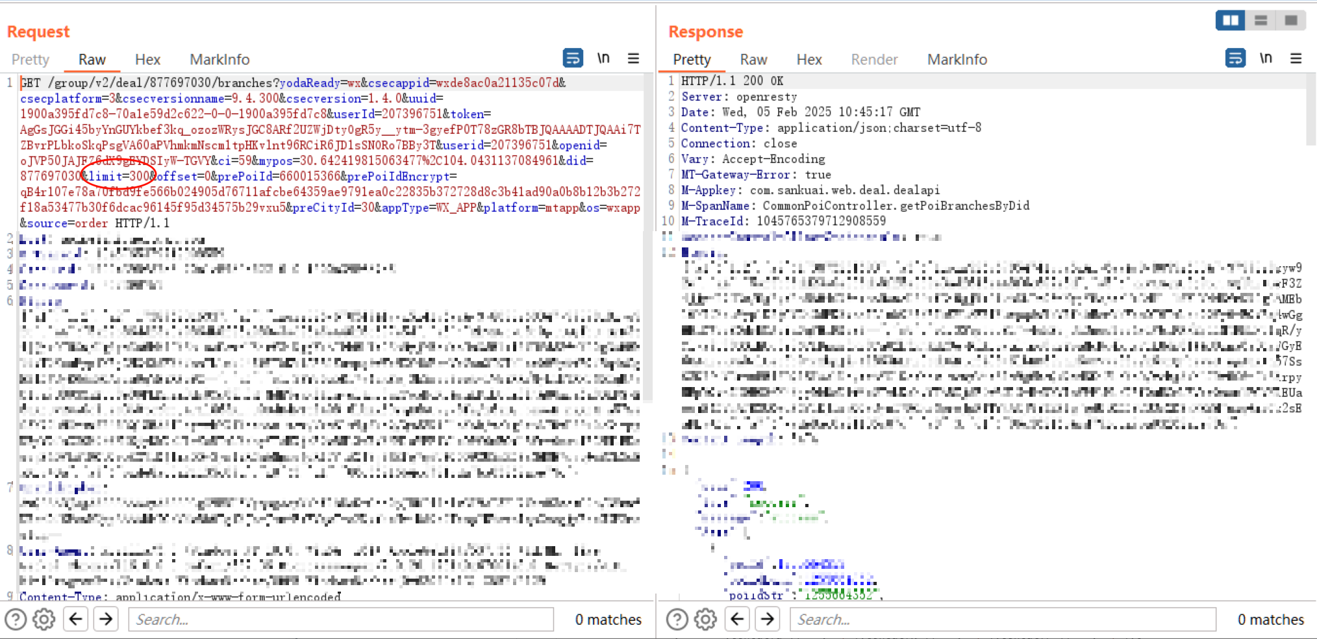
Task: Open the Response MarkInfo tab
Action: [957, 60]
